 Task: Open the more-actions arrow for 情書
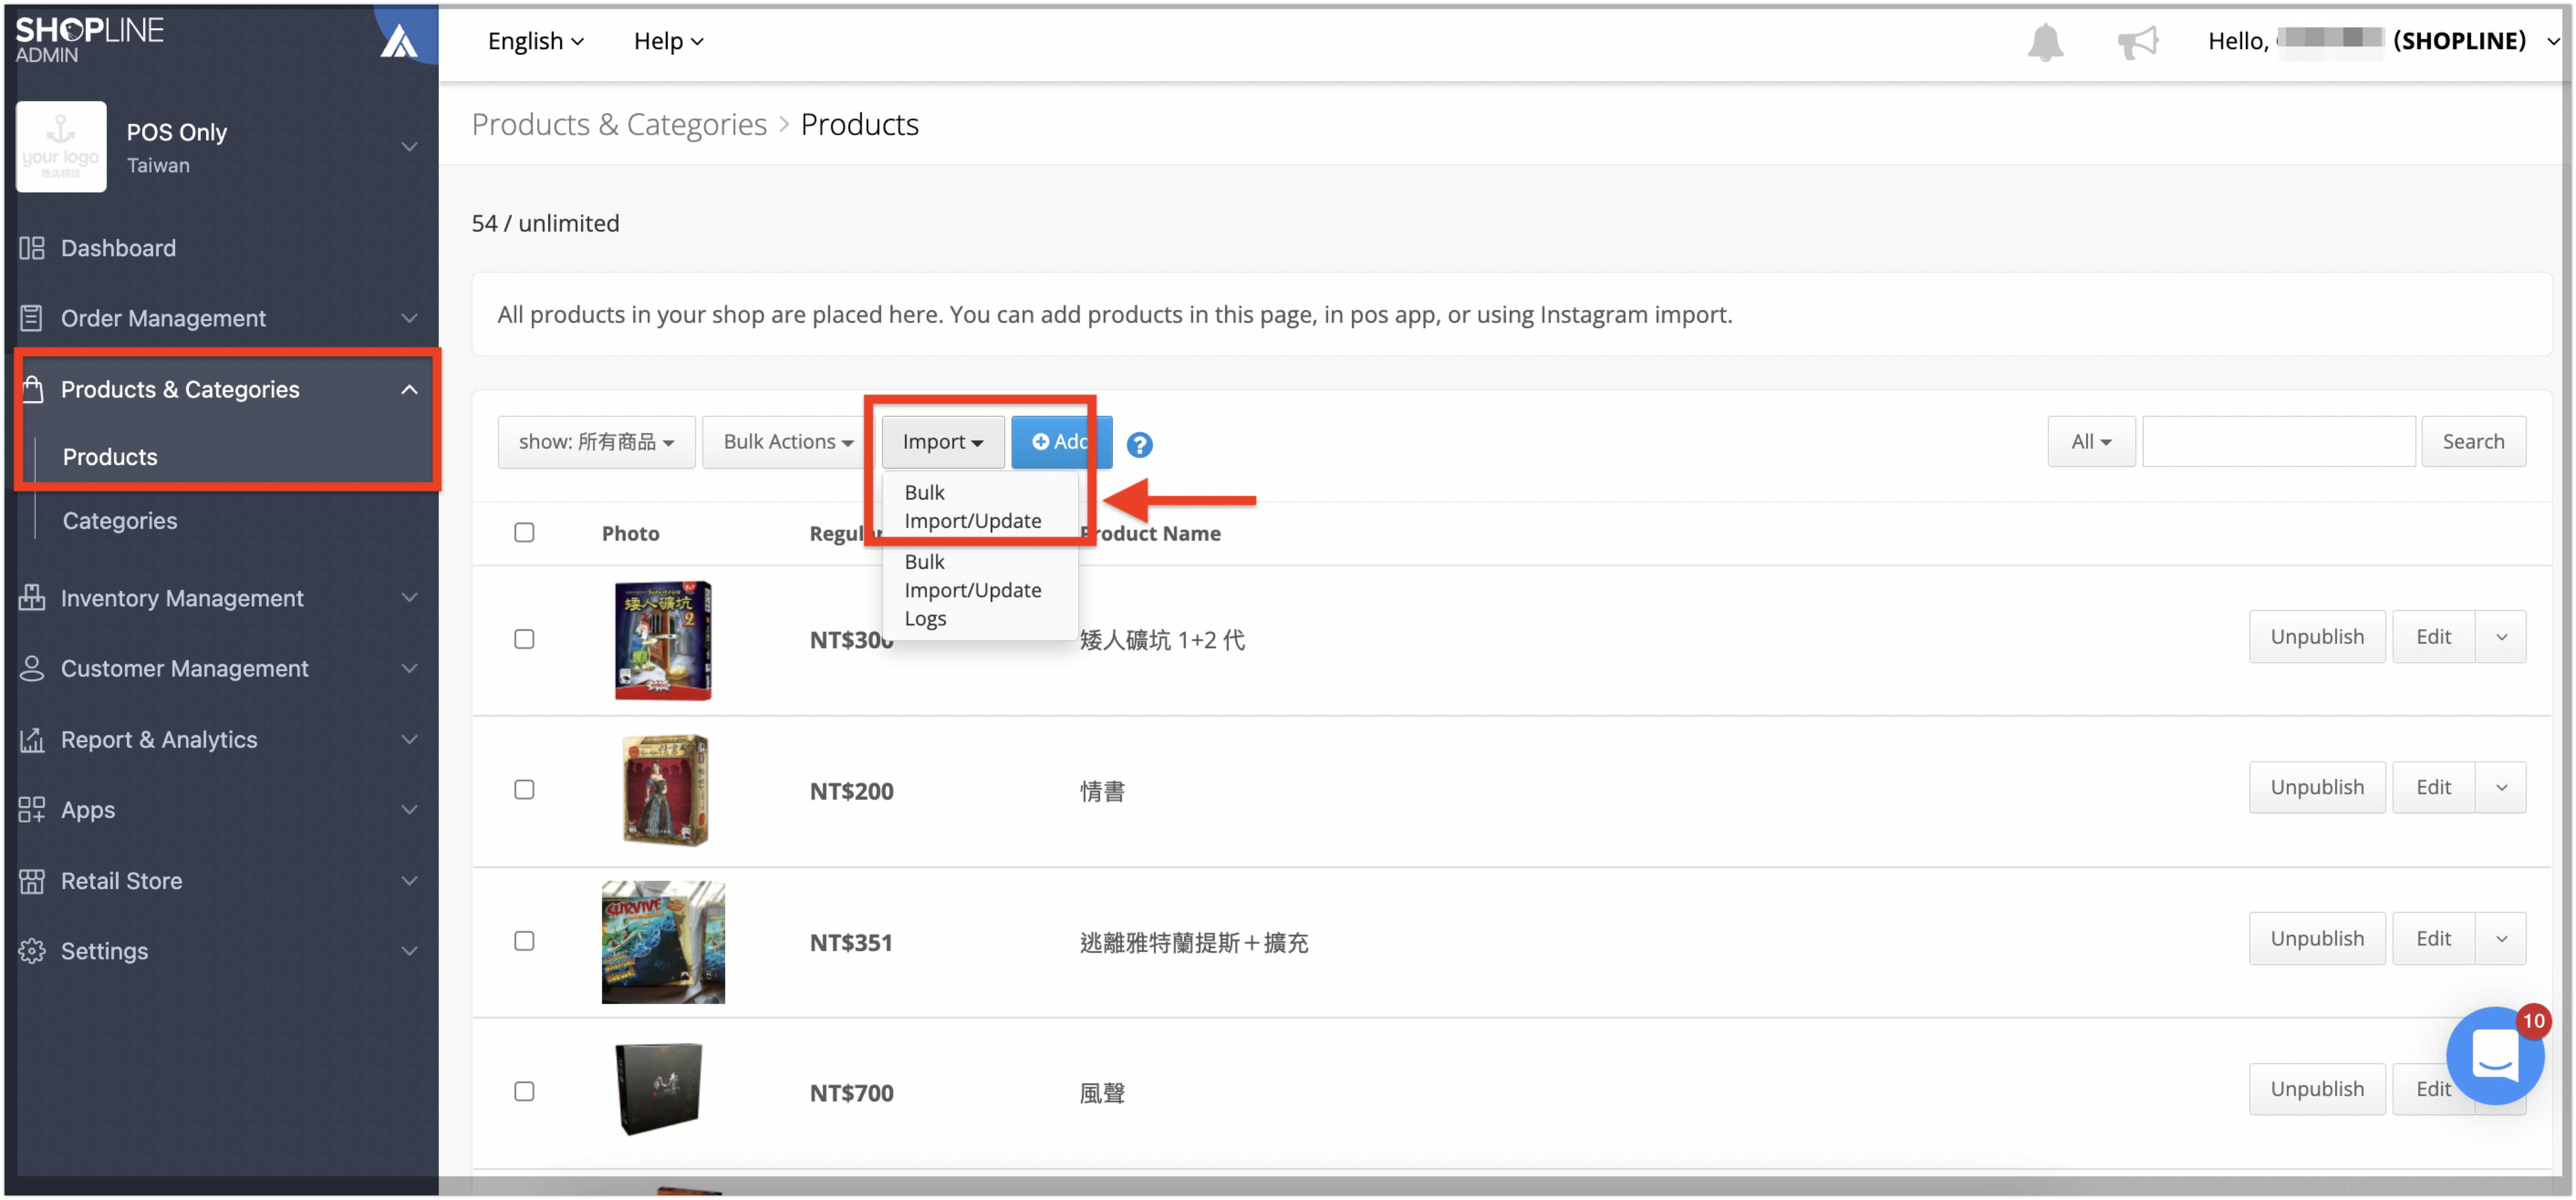point(2501,788)
